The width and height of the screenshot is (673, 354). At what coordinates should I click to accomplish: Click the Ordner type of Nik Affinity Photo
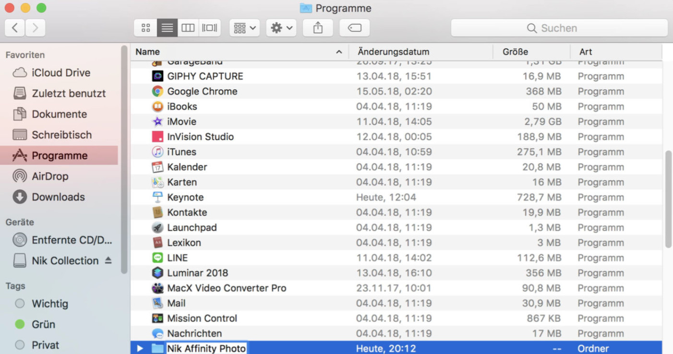click(593, 349)
